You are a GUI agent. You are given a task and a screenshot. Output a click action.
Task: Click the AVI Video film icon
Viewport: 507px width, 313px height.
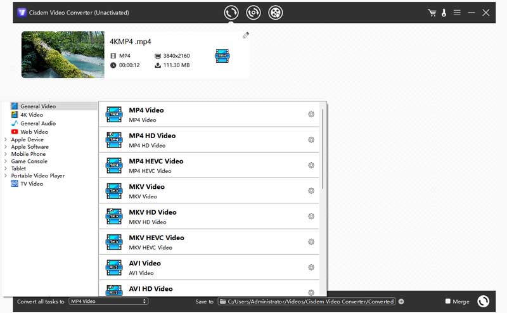[114, 268]
